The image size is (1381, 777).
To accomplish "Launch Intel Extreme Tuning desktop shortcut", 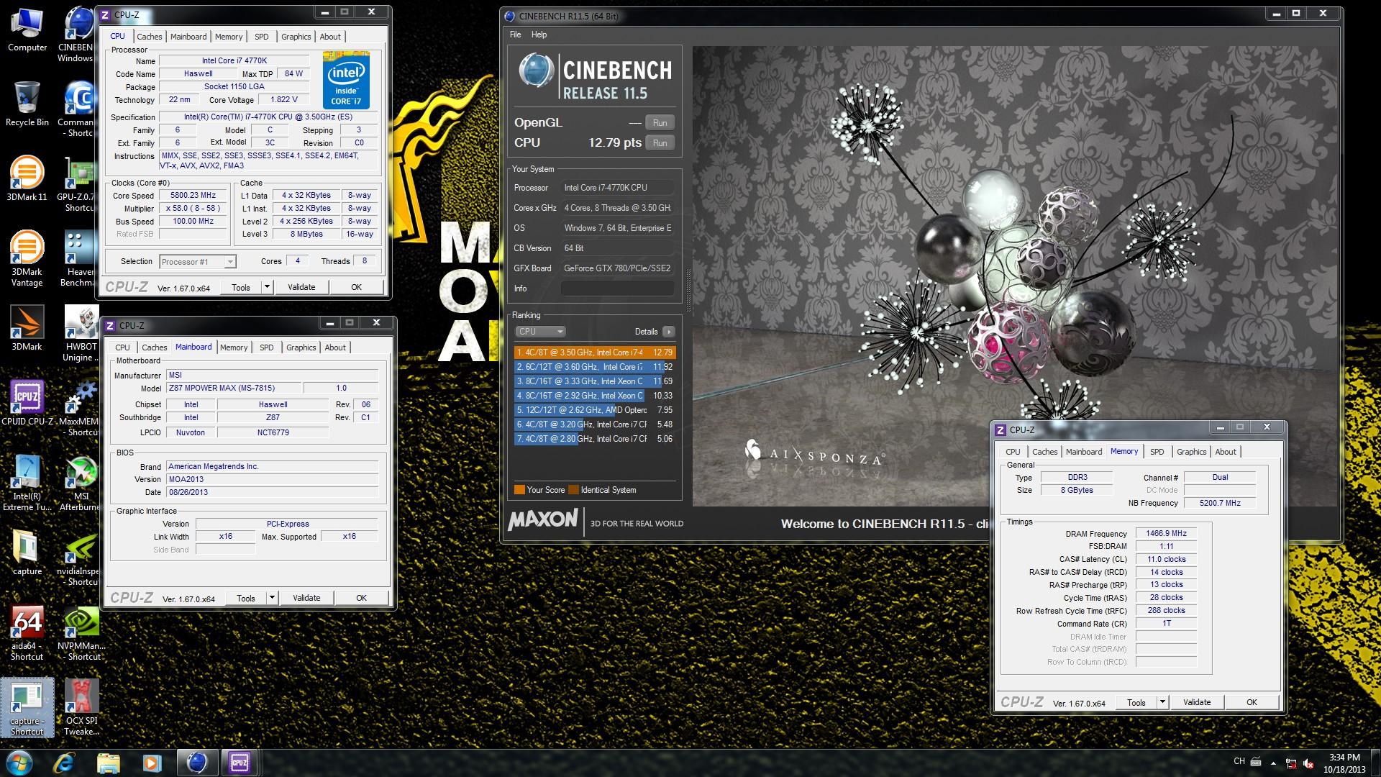I will [27, 483].
